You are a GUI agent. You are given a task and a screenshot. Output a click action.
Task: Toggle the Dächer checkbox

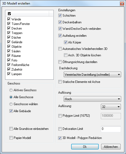(9, 37)
